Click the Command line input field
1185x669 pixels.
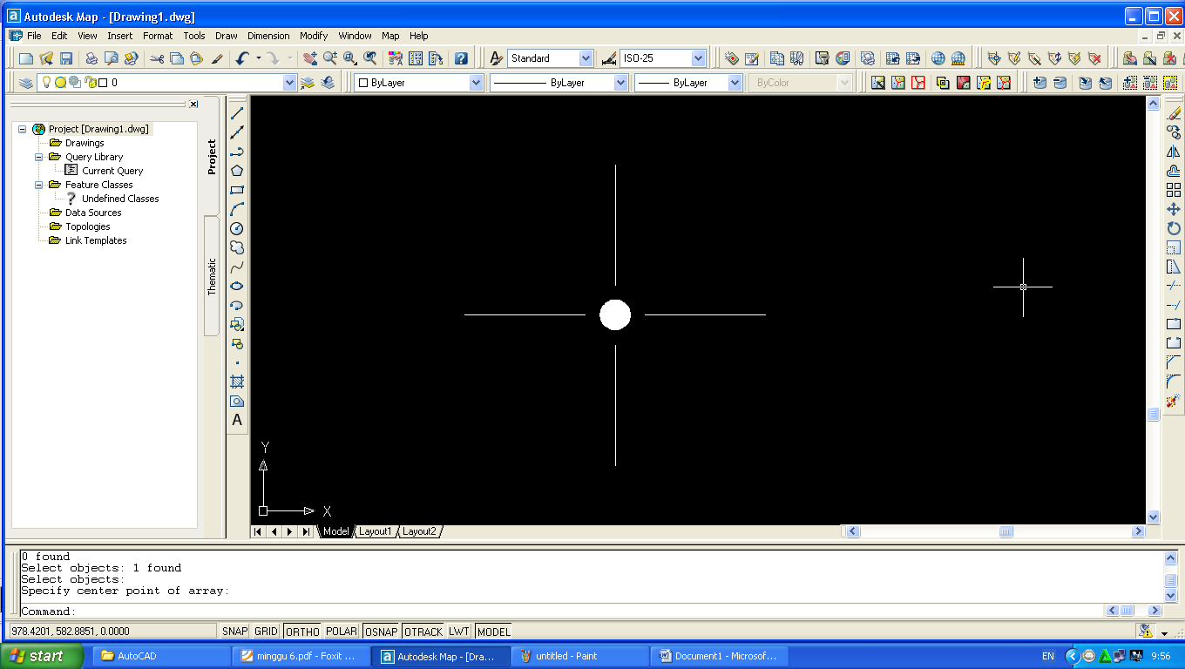point(561,612)
